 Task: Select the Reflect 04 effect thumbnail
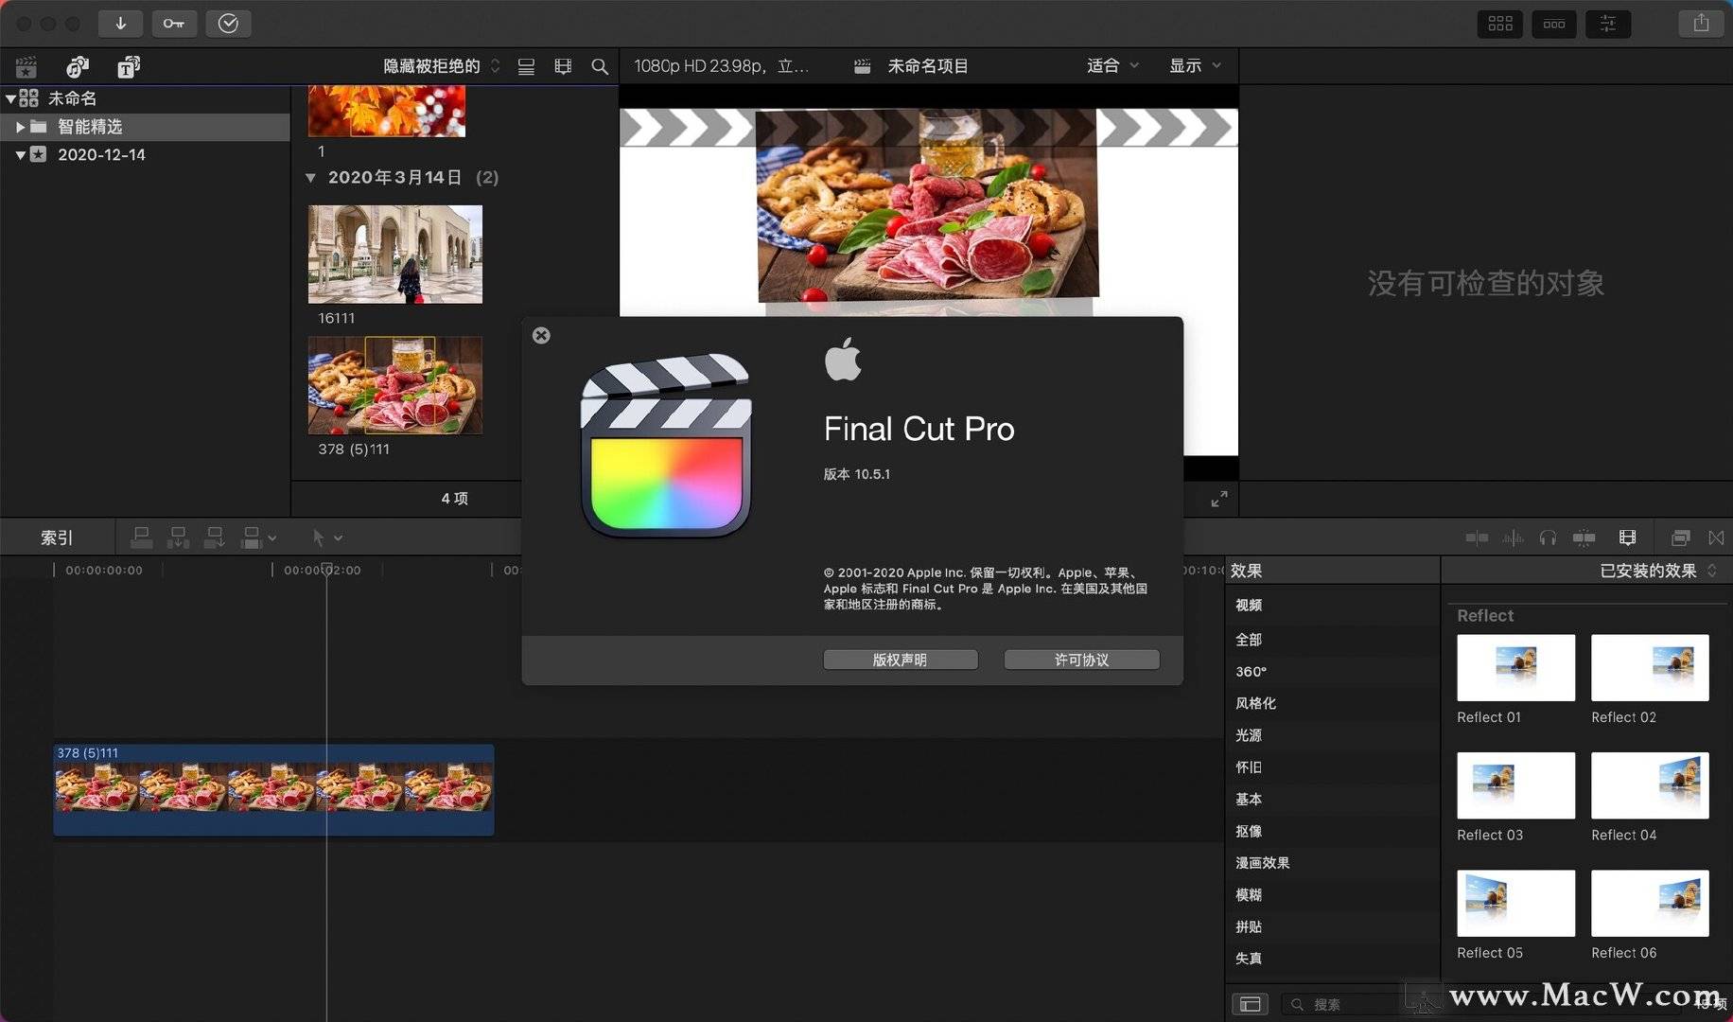coord(1650,785)
